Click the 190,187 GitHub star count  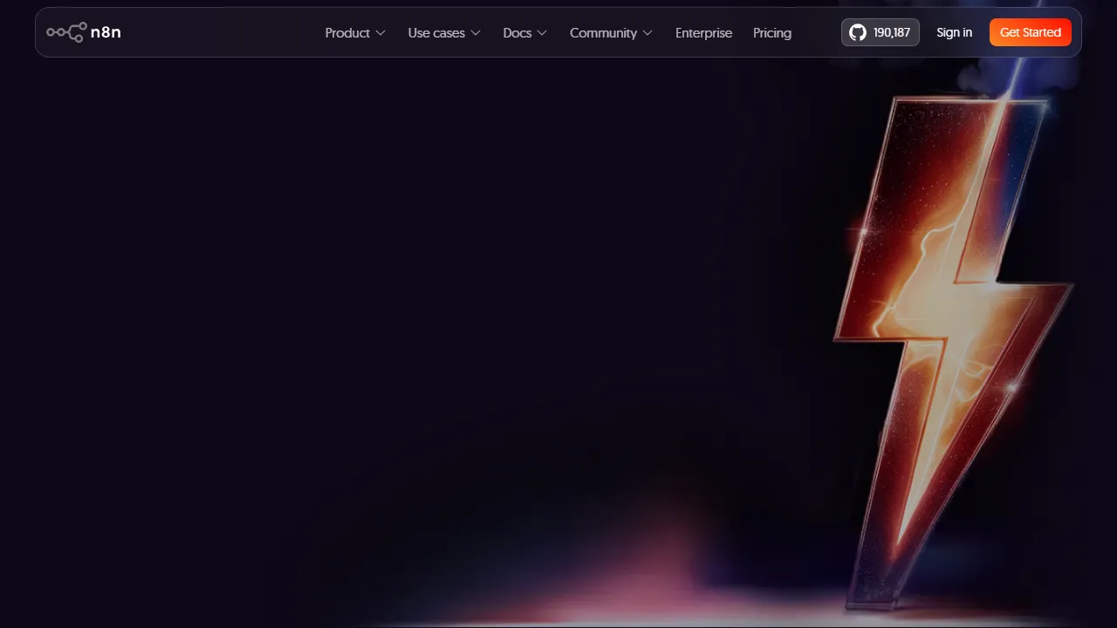(x=892, y=32)
